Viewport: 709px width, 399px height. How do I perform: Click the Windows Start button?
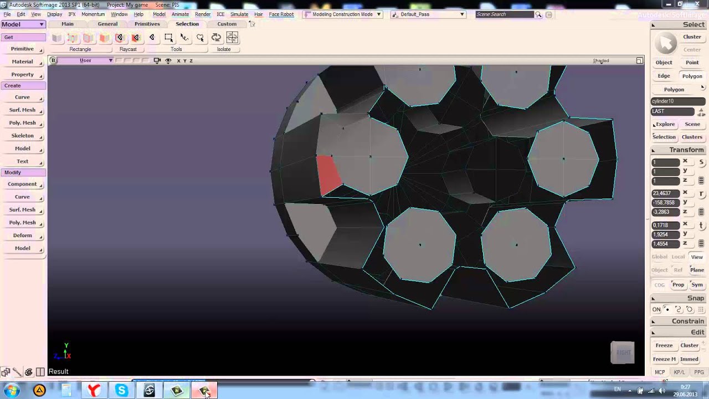12,391
